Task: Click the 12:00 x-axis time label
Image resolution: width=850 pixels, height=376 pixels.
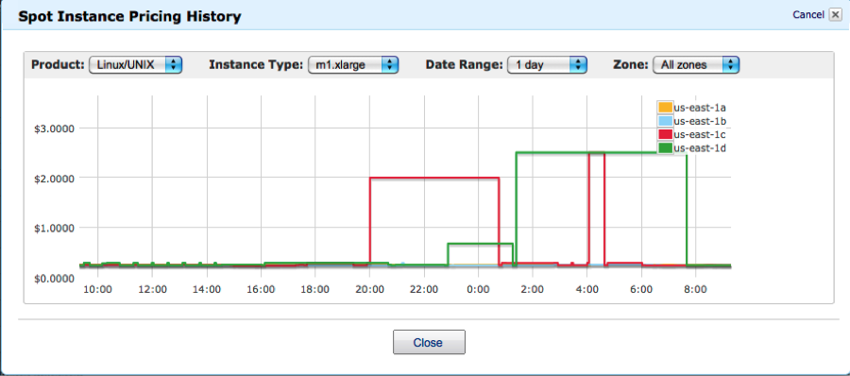Action: 152,289
